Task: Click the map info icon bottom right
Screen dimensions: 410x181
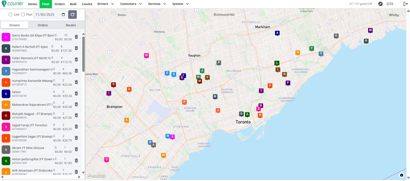Action: (402, 175)
